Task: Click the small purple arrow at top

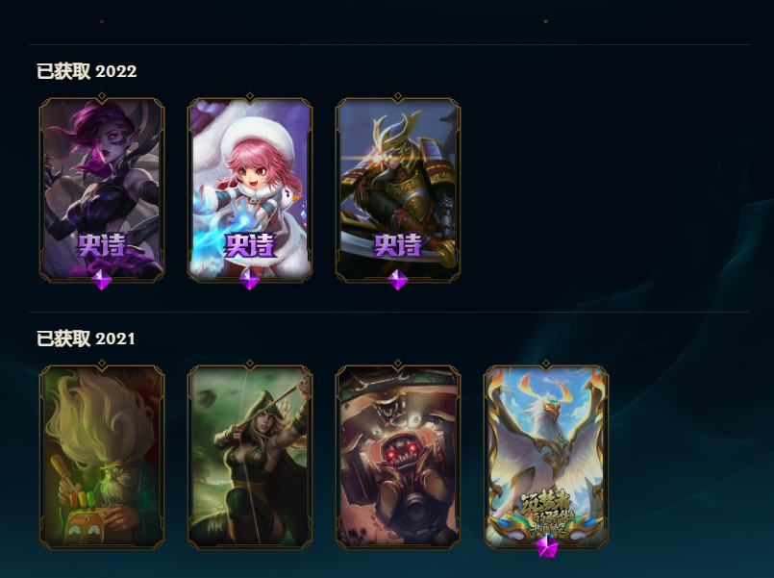Action: tap(102, 21)
